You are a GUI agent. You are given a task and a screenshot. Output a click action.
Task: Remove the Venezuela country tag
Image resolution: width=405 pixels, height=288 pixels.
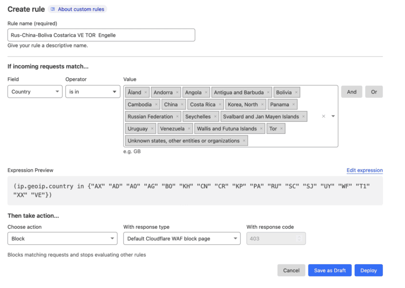190,129
